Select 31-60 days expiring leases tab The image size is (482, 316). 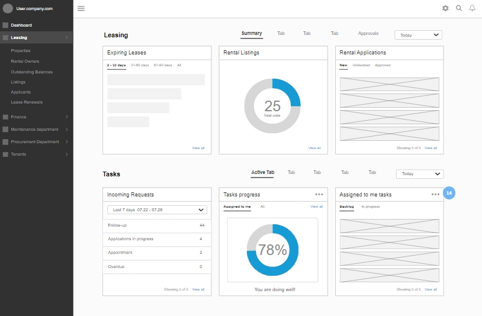[x=140, y=65]
